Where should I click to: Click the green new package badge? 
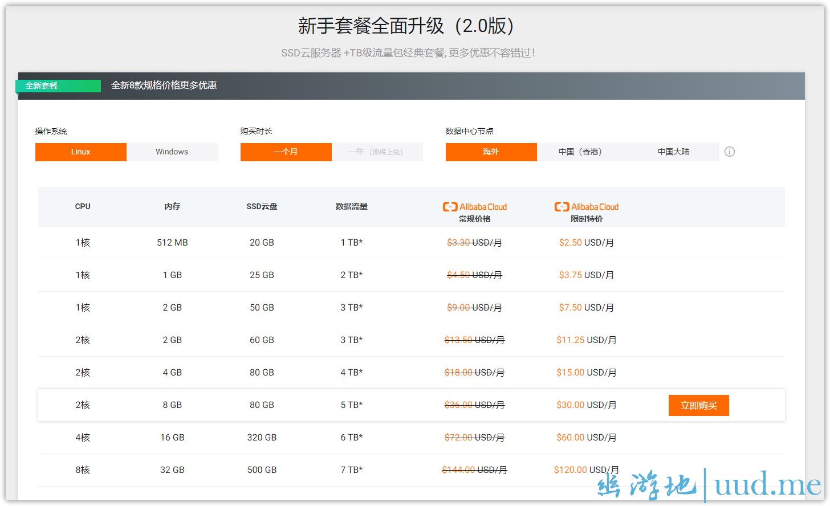tap(58, 85)
